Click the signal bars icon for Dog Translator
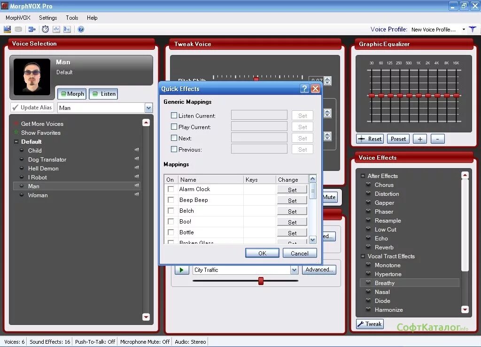The width and height of the screenshot is (481, 347). coord(137,159)
